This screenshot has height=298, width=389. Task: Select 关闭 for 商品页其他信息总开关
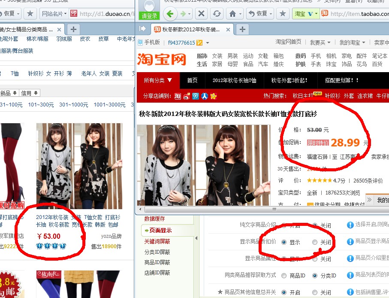[314, 292]
